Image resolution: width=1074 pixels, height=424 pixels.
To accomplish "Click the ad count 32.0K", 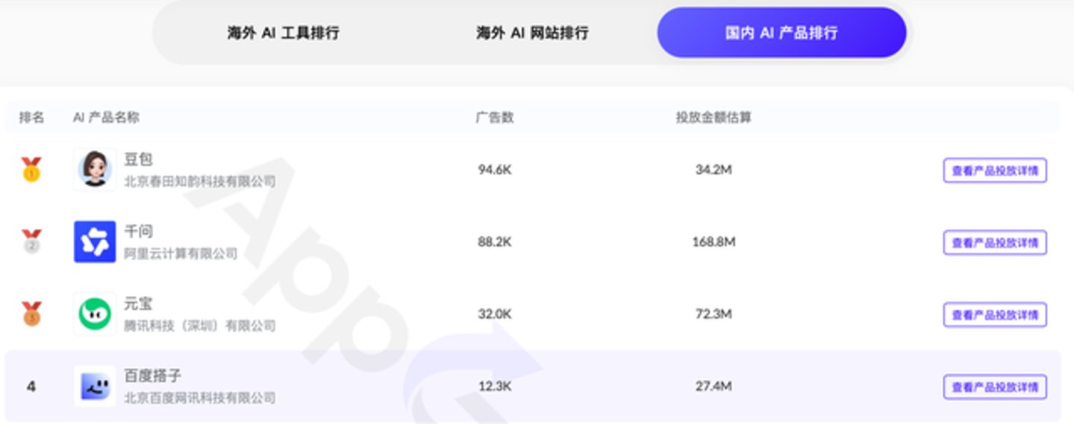I will (495, 314).
